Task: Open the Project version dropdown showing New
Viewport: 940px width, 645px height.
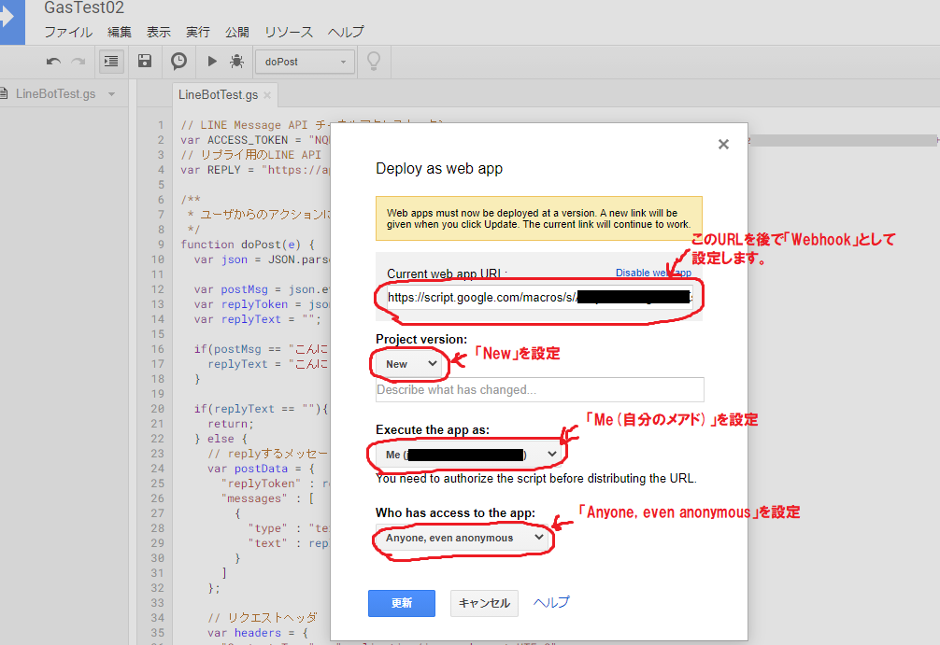Action: click(408, 364)
